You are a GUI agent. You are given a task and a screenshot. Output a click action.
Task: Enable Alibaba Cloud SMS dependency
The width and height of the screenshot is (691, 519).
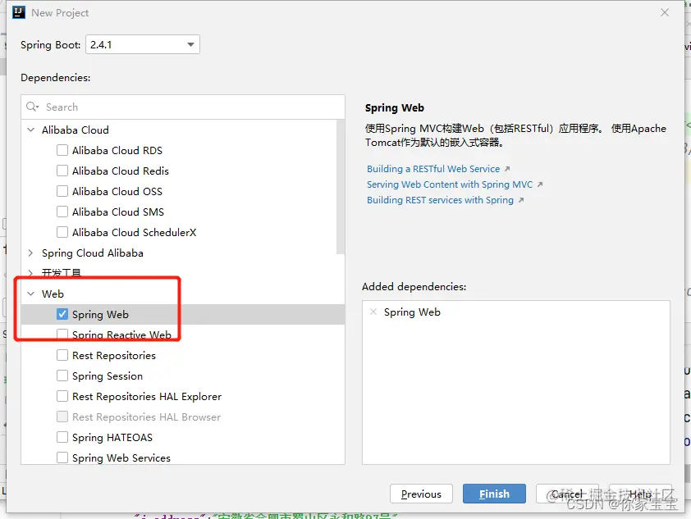(x=62, y=212)
